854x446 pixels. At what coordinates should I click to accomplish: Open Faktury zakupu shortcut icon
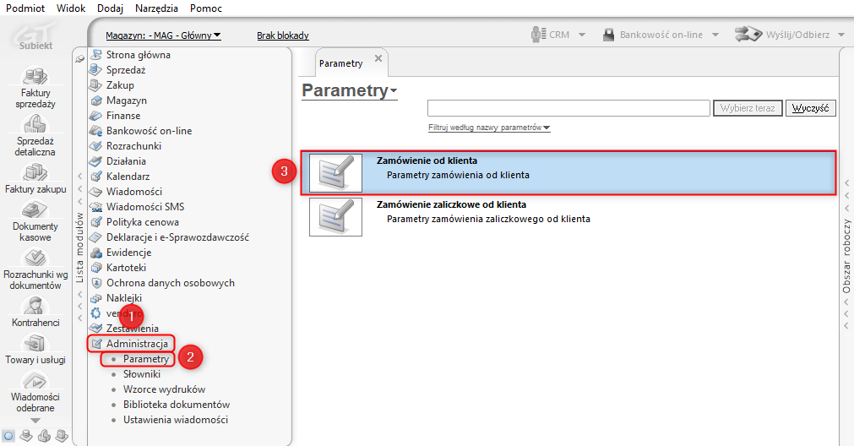[35, 172]
